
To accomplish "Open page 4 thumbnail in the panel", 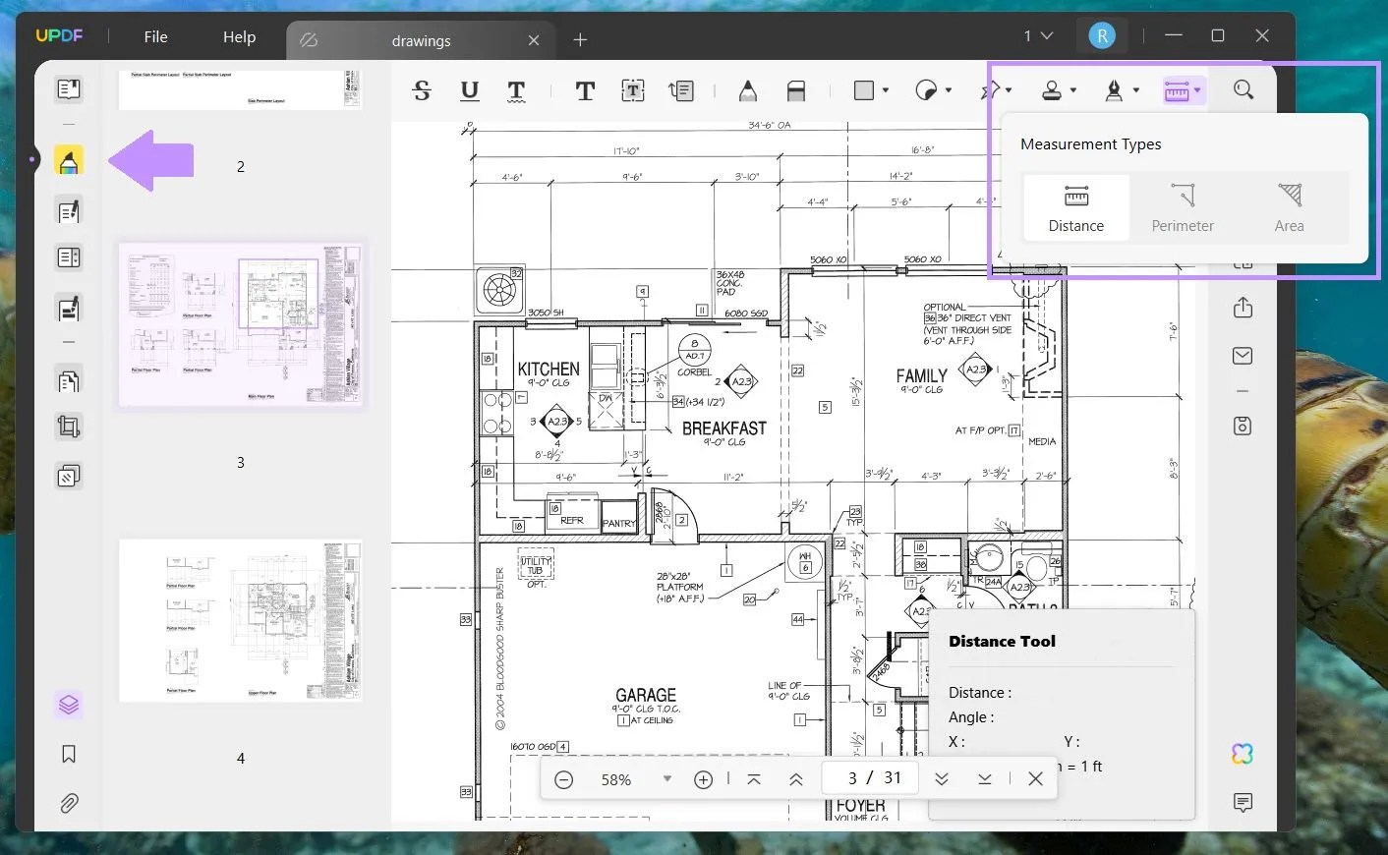I will click(x=241, y=620).
